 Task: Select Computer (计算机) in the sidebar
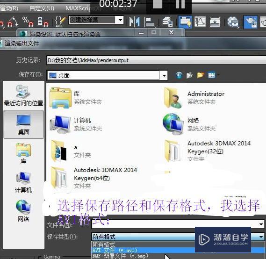(23, 182)
